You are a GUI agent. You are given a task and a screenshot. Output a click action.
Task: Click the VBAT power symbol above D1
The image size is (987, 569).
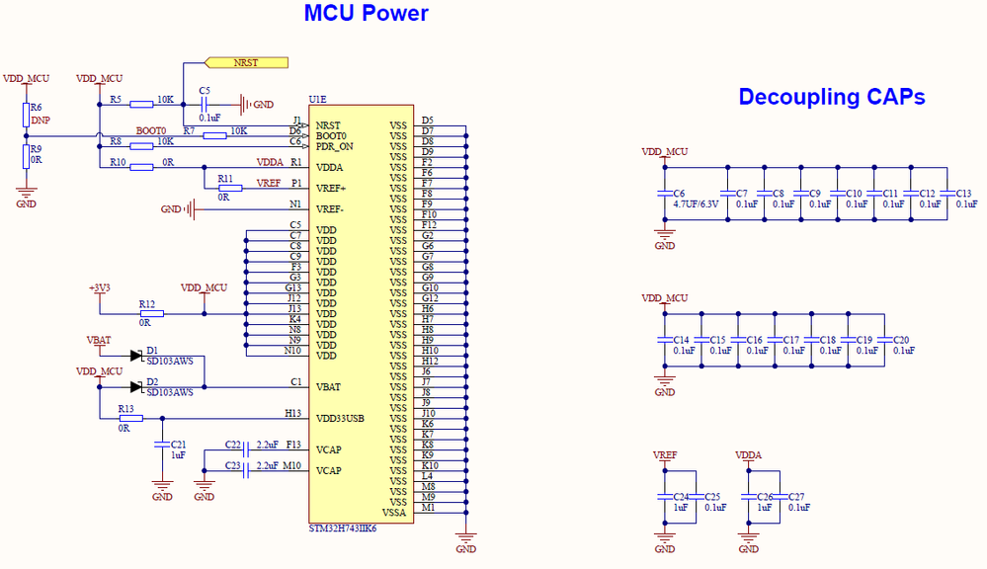click(x=99, y=345)
